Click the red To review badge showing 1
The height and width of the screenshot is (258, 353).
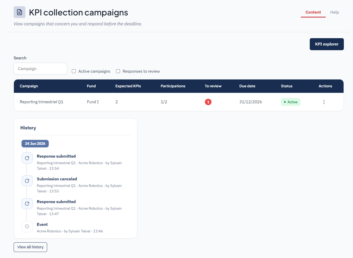(208, 102)
